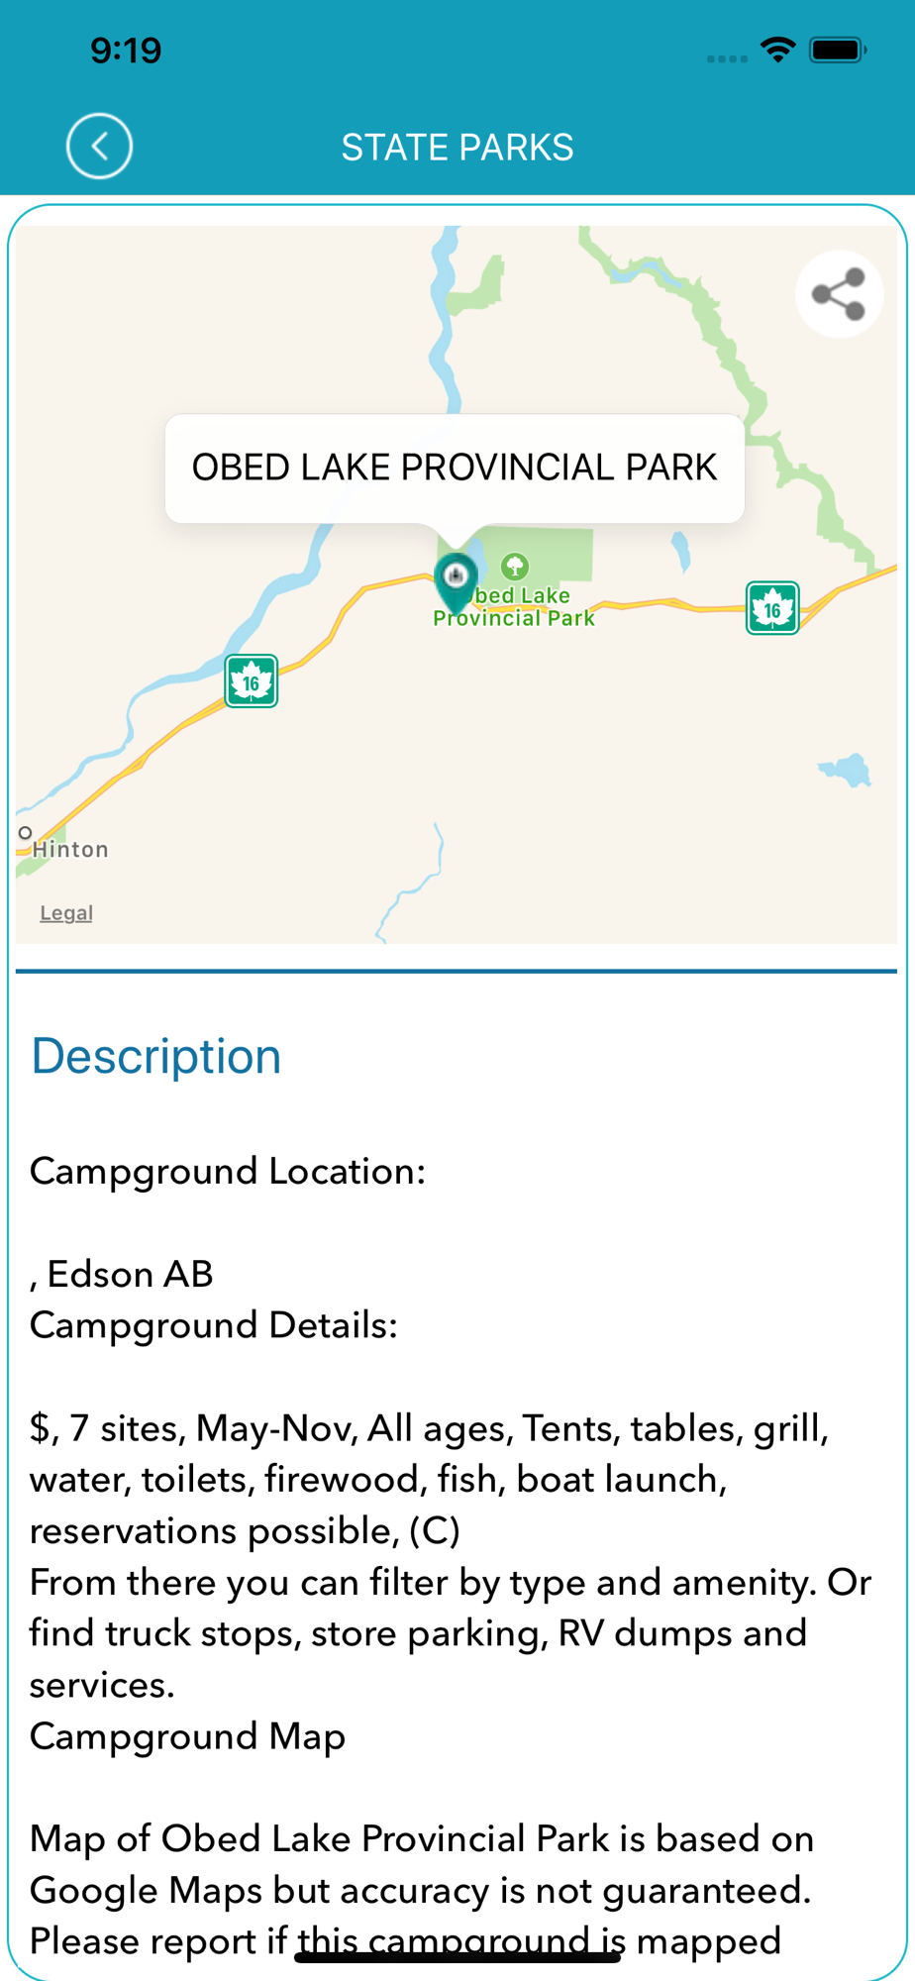This screenshot has width=915, height=1981.
Task: Click the Campground Map text line
Action: (x=188, y=1736)
